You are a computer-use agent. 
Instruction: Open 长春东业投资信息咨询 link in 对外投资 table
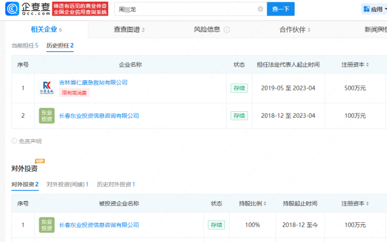pyautogui.click(x=99, y=225)
